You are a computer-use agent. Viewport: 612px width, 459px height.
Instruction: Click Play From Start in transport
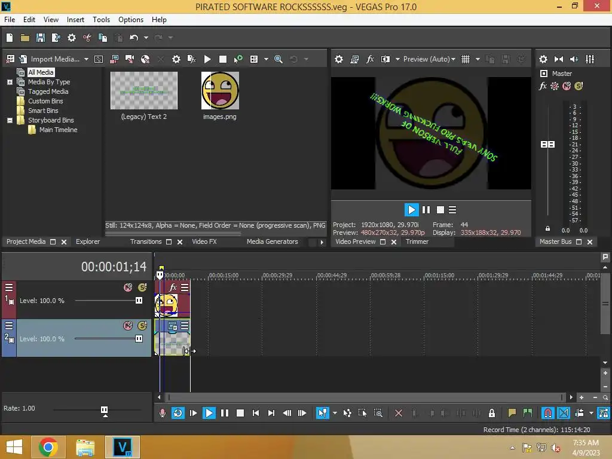193,413
